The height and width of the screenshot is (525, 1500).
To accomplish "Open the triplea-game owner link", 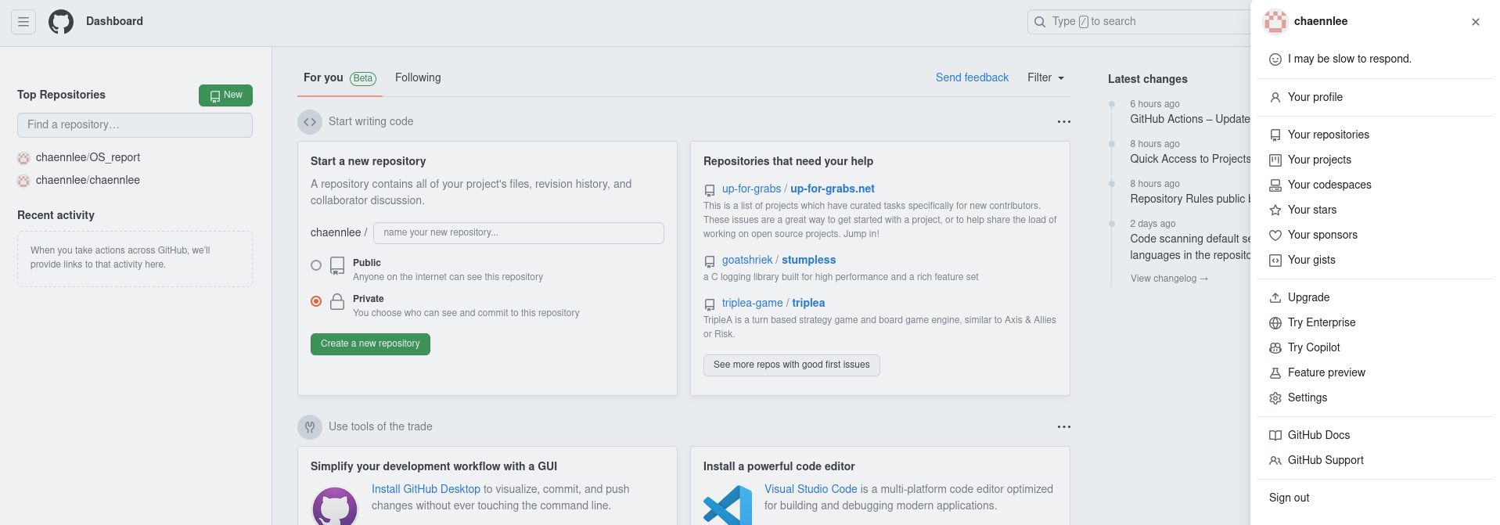I will point(752,304).
